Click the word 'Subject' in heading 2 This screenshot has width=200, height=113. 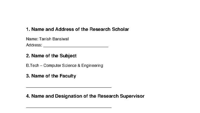[68, 56]
